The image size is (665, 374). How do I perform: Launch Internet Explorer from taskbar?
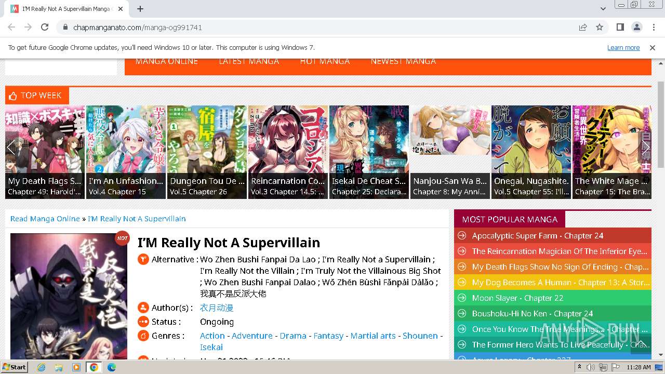click(42, 367)
